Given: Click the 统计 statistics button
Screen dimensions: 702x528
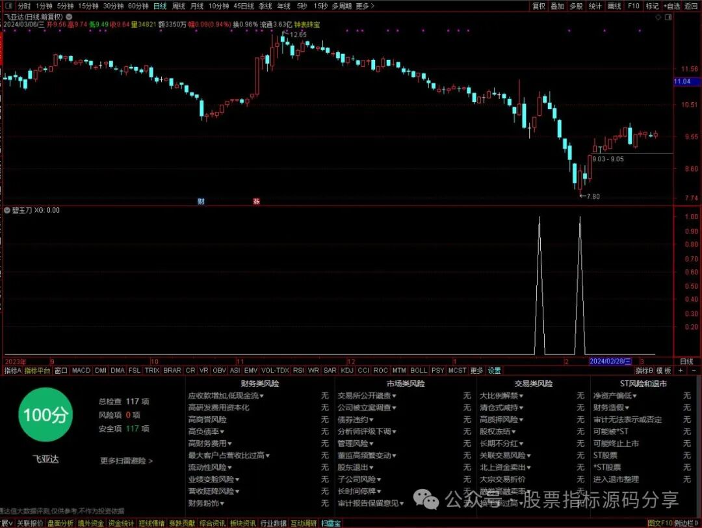Looking at the screenshot, I should coord(595,6).
